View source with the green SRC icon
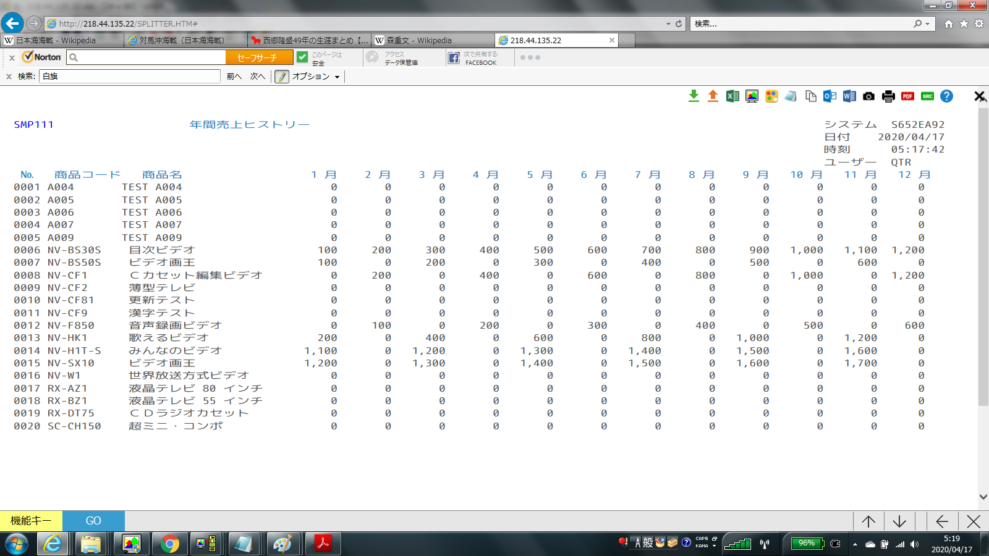 [927, 96]
